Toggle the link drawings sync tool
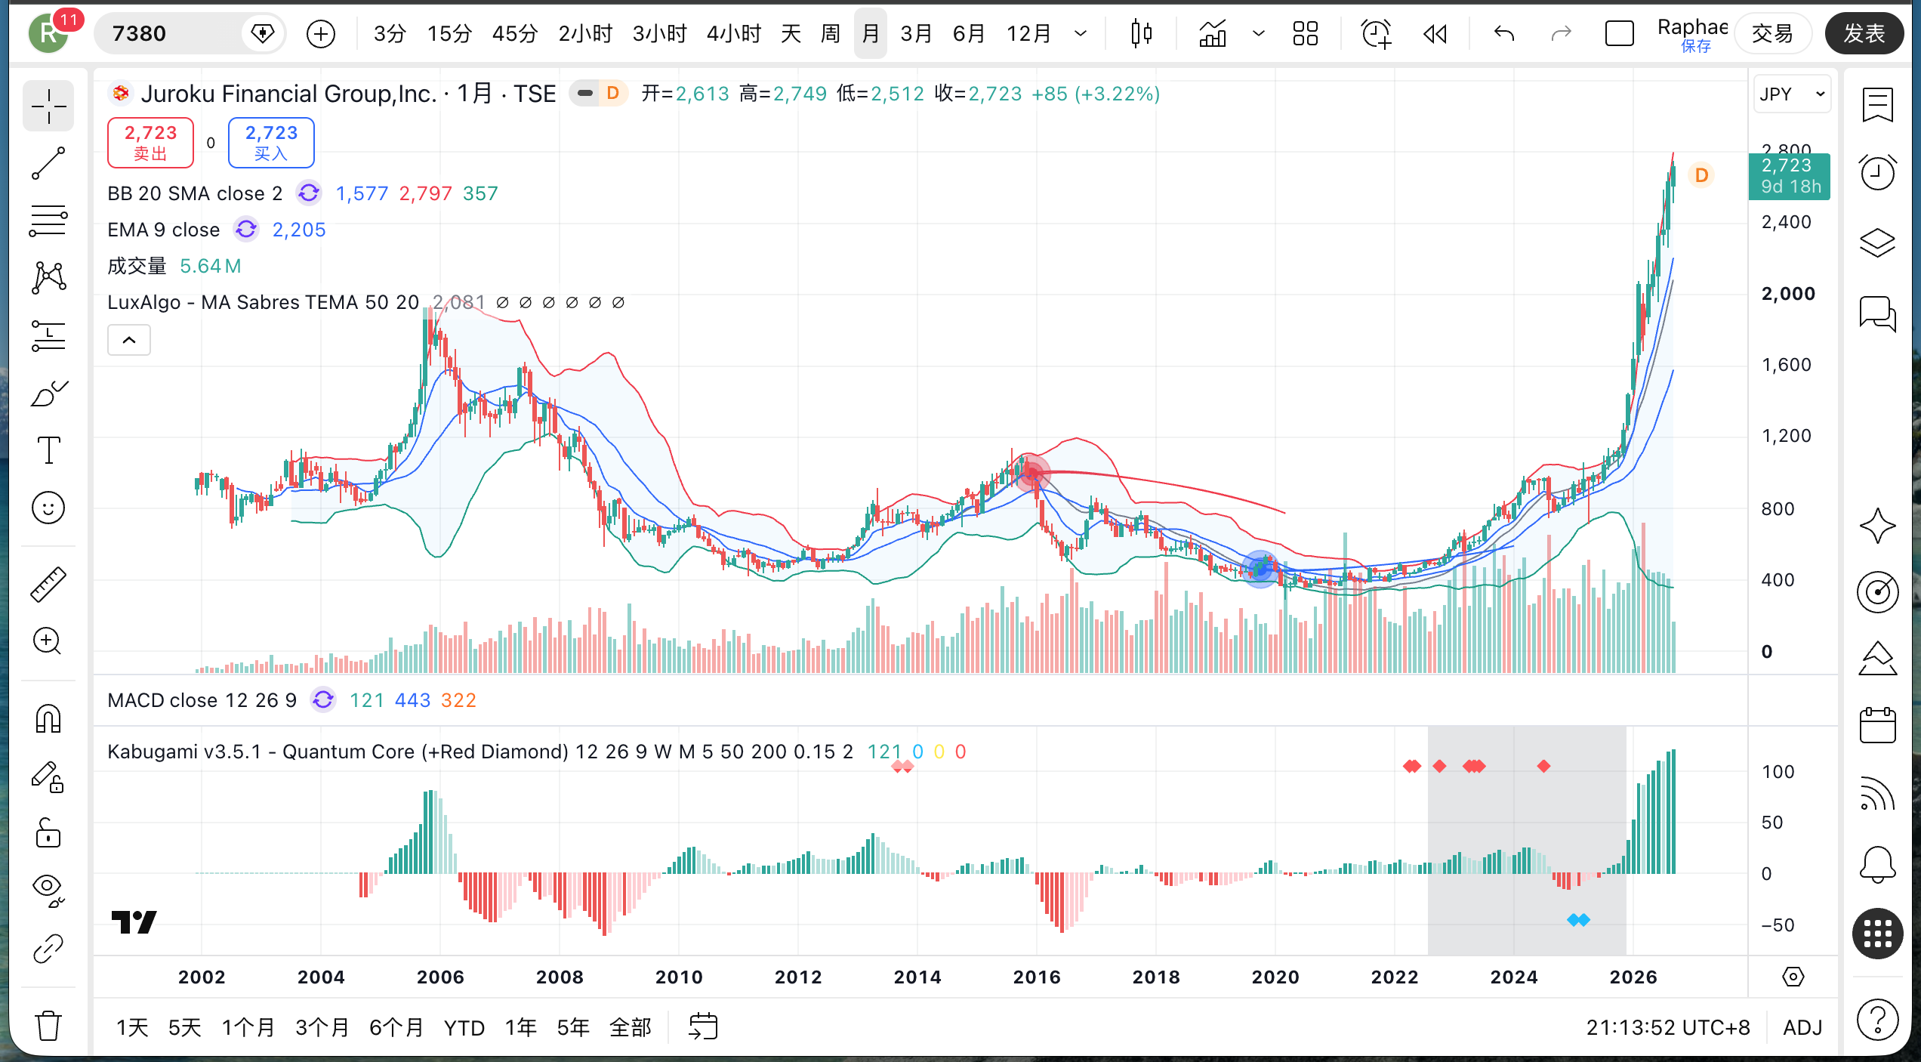 coord(48,948)
